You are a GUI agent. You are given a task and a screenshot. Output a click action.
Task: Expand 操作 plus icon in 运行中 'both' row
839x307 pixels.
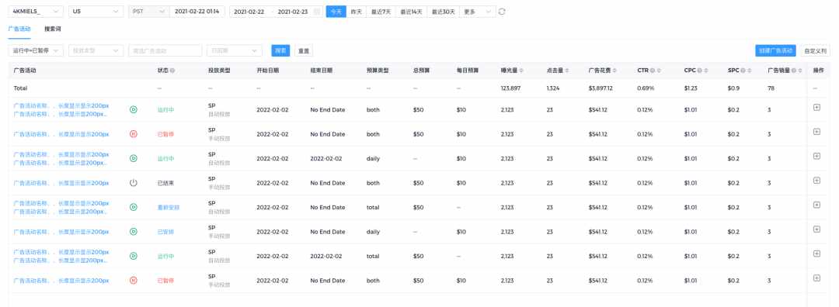(x=816, y=107)
